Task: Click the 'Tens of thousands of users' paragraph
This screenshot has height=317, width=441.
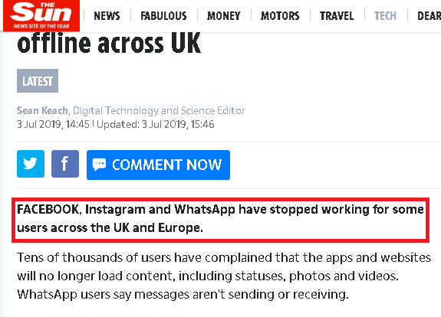Action: [x=224, y=276]
